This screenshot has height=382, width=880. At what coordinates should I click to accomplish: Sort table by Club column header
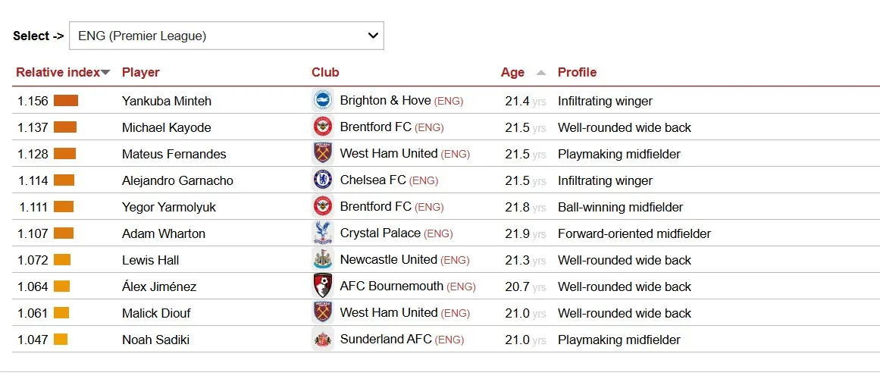tap(325, 73)
